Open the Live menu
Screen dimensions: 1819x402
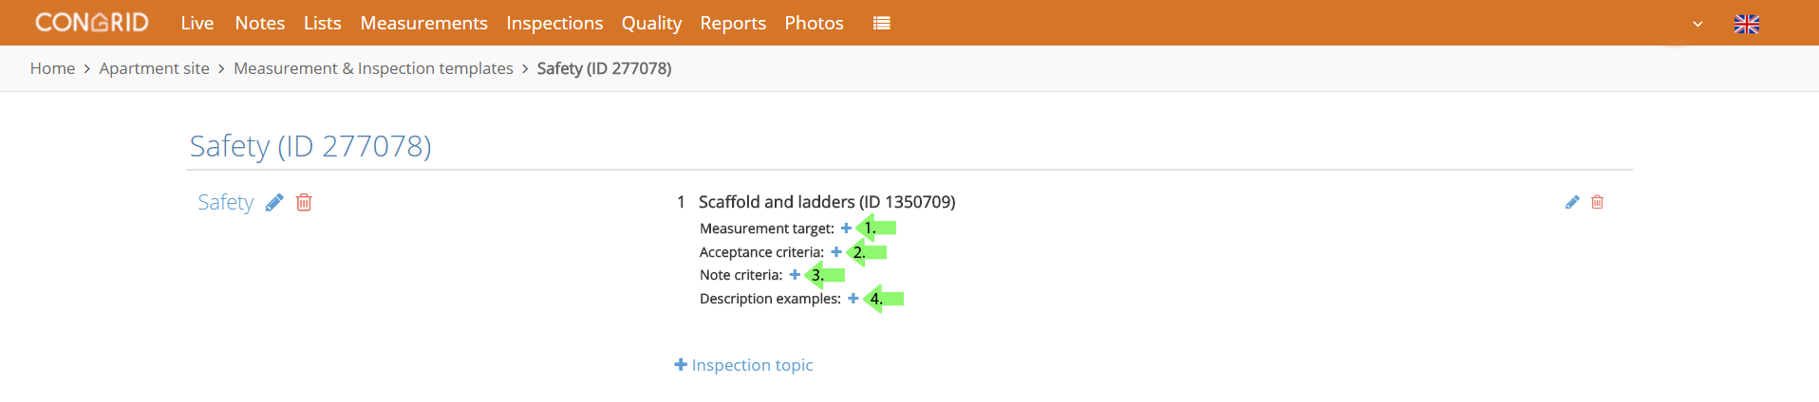(197, 23)
